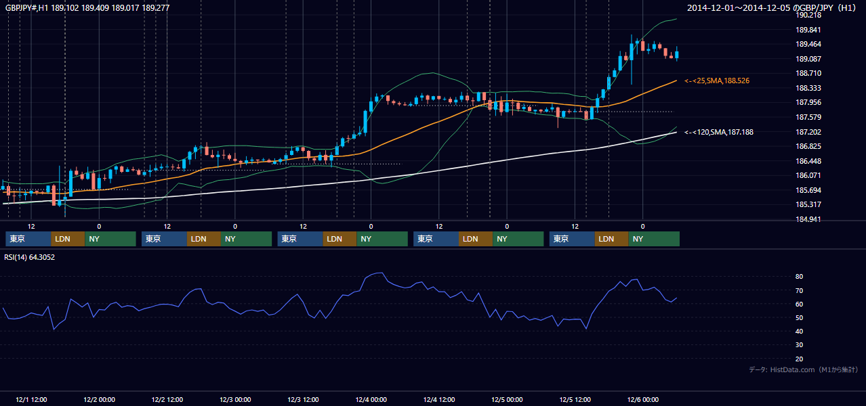
Task: Click RSI scale level 70
Action: click(799, 290)
